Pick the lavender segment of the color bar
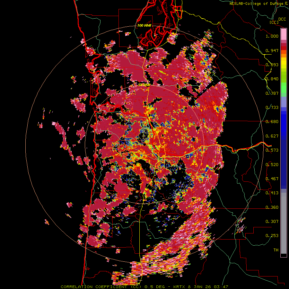289x289 pixels. (284, 102)
